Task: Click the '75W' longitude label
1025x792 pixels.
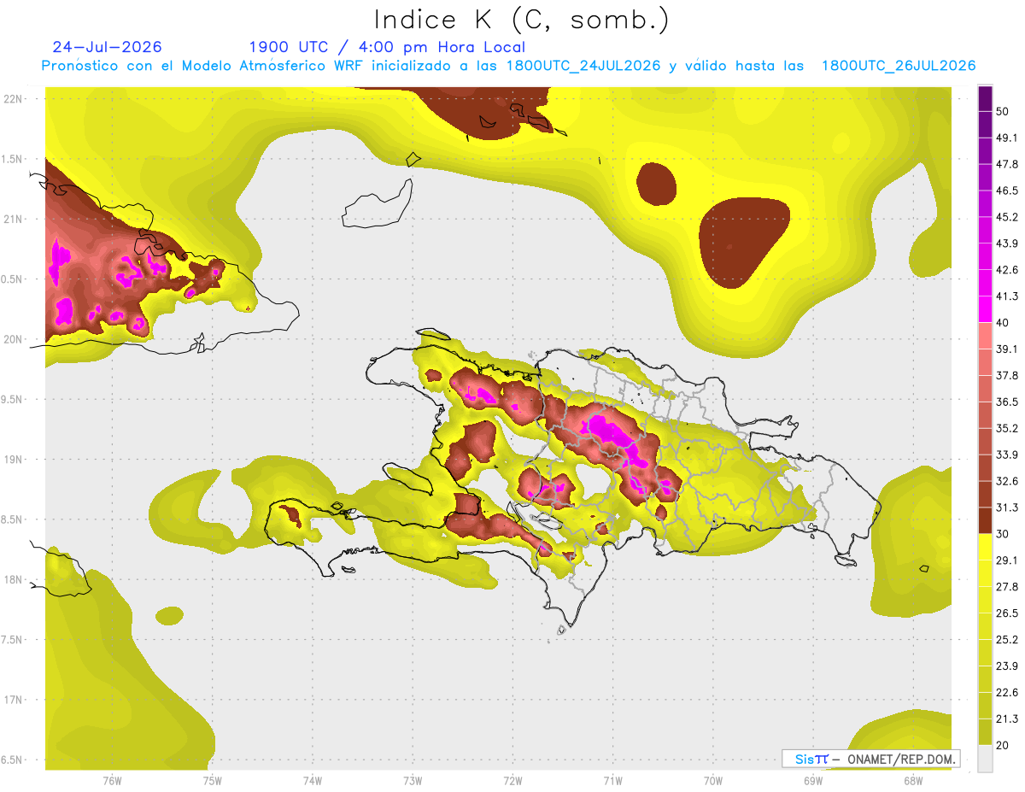Action: 213,781
